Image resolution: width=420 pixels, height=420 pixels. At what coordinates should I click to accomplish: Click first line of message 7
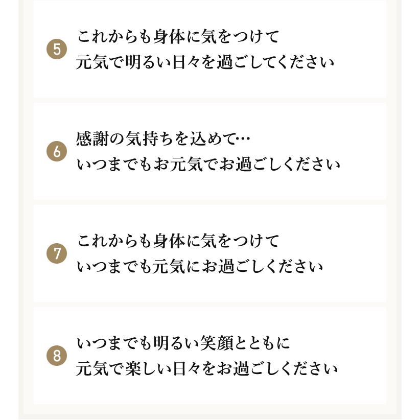click(x=178, y=241)
